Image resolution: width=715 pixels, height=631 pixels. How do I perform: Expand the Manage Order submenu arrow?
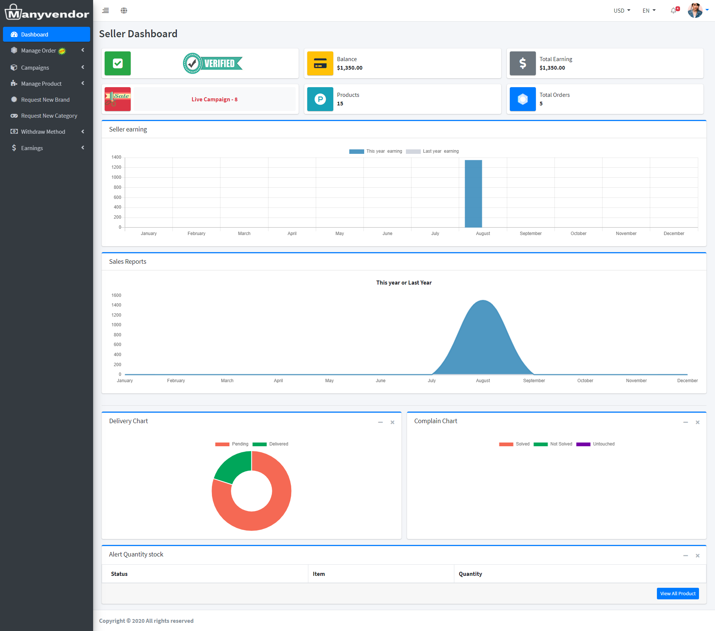83,50
